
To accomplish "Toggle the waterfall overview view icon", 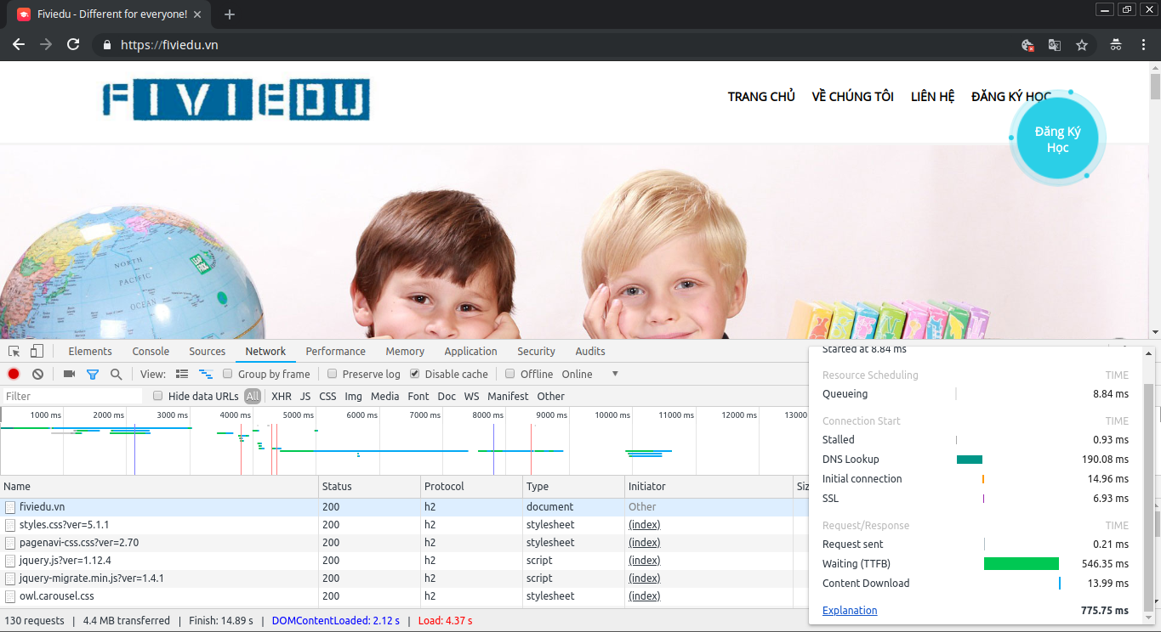I will (x=205, y=374).
